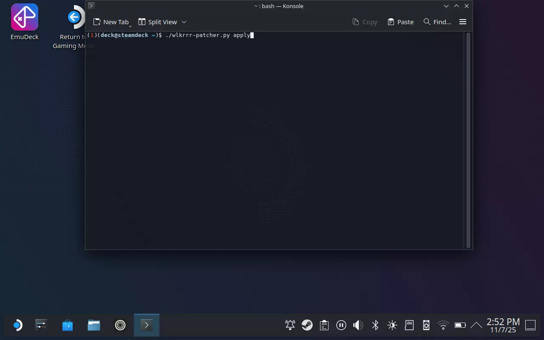This screenshot has width=544, height=340.
Task: Click the media pause tray icon
Action: (x=341, y=326)
